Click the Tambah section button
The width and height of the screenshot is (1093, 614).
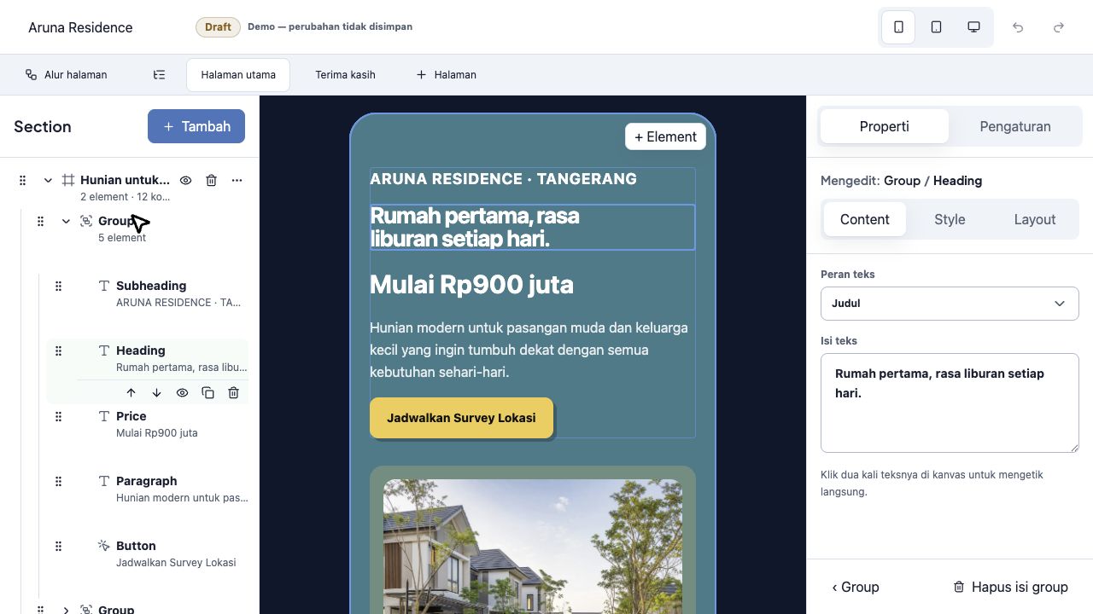click(x=196, y=126)
